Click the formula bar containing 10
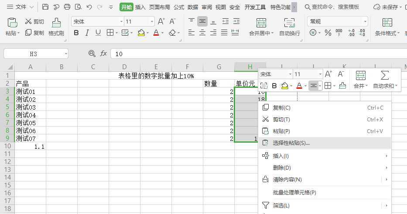Image resolution: width=407 pixels, height=214 pixels. [x=259, y=54]
